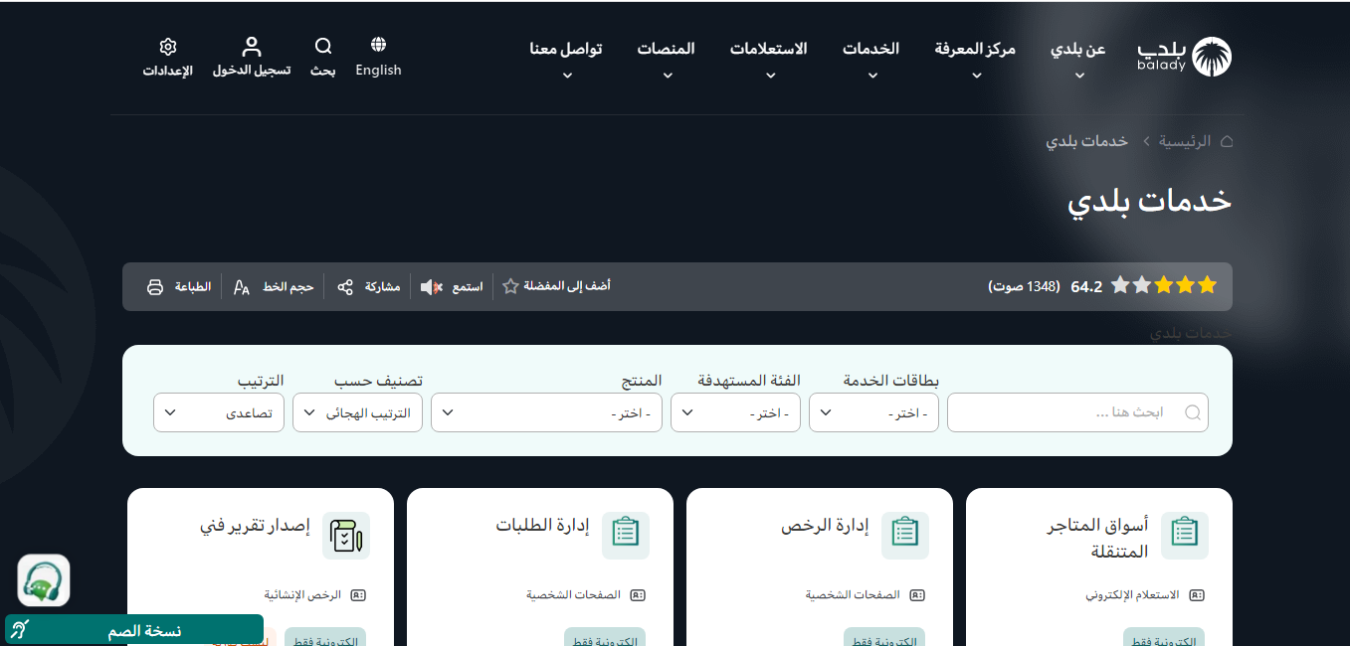
Task: Click إصدار تقرير فني card icon
Action: coord(346,536)
